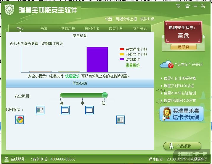Open news item 瑞星2010年认证培训

[180, 93]
